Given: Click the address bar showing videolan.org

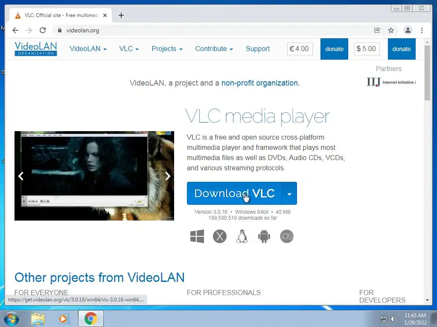Looking at the screenshot, I should pos(212,30).
